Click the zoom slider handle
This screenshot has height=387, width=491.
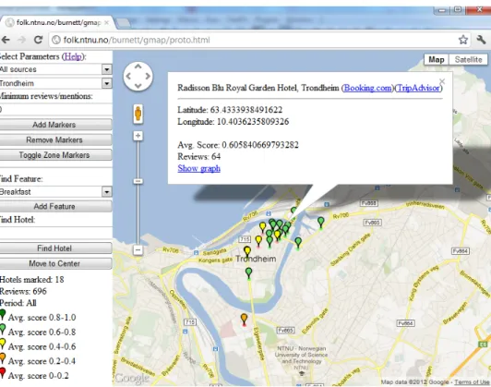tap(138, 181)
